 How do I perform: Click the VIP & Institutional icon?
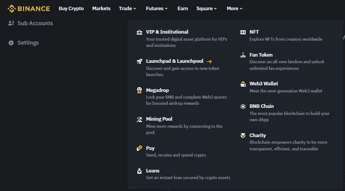point(139,32)
